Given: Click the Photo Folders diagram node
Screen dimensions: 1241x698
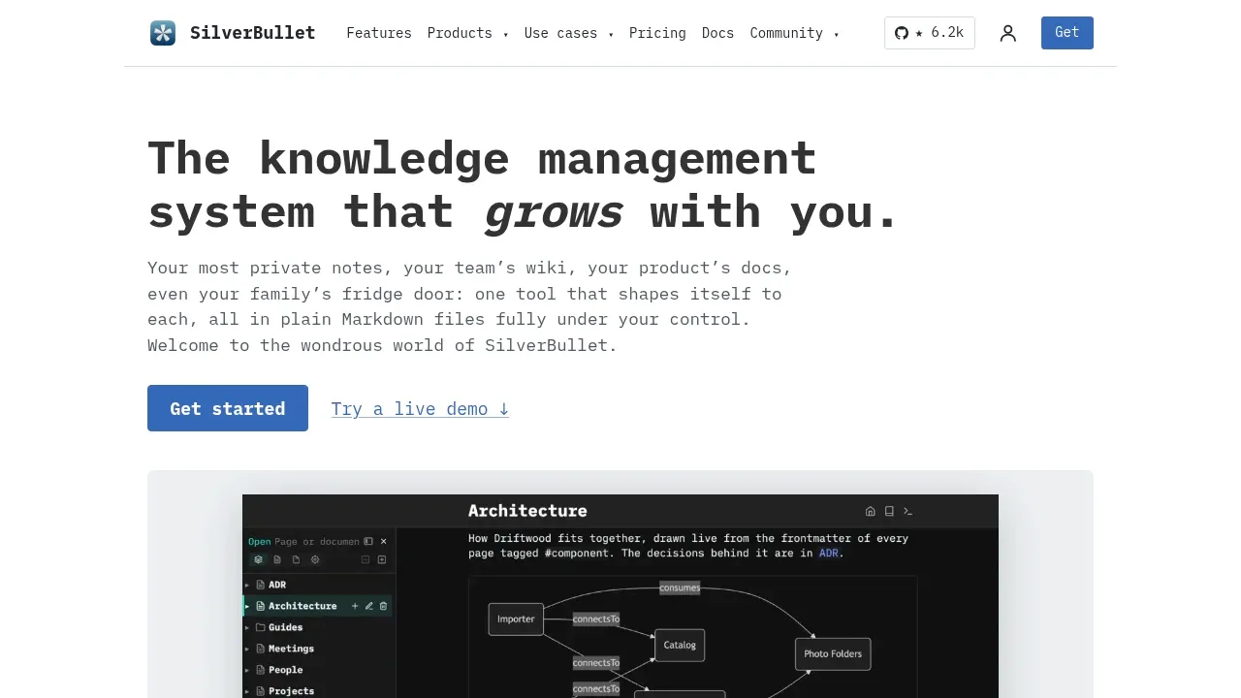Looking at the screenshot, I should (x=833, y=653).
